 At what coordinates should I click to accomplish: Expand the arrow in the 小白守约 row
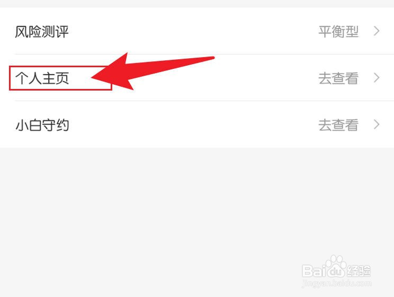[377, 124]
